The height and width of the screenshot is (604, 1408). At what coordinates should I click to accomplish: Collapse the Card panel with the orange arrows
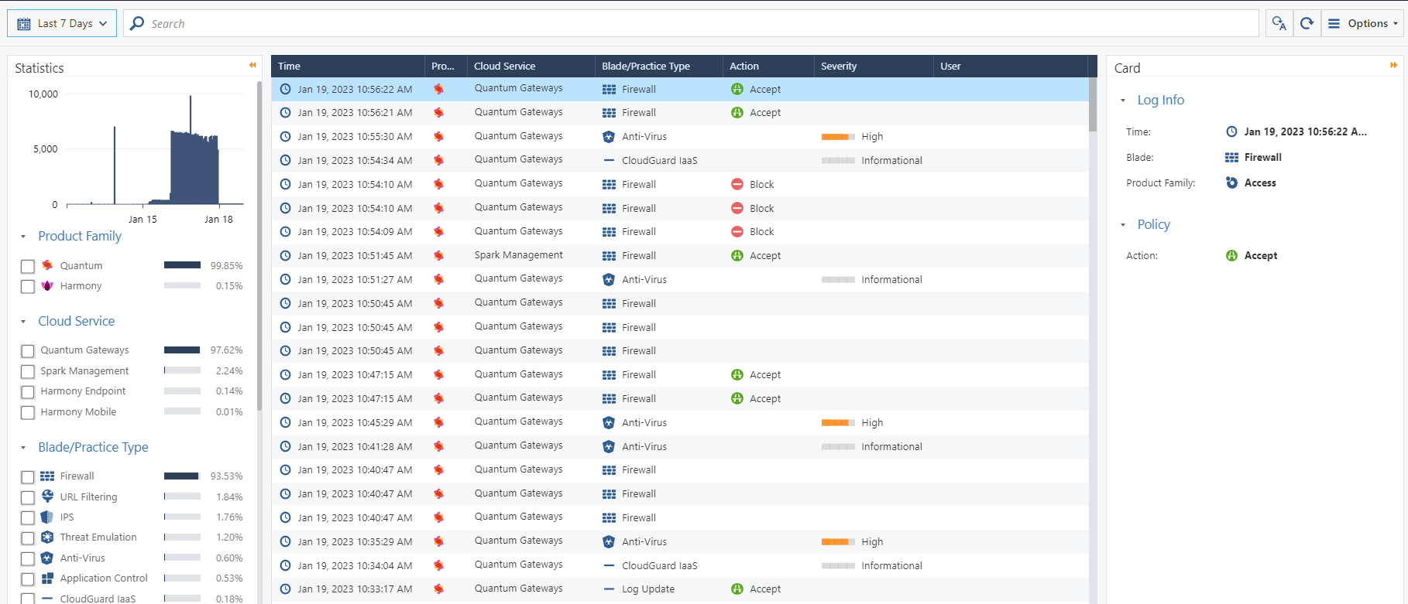point(1393,66)
